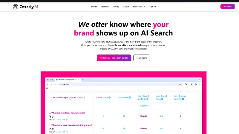Click the info icon beside Total Brands
The width and height of the screenshot is (239, 134).
[x=110, y=97]
